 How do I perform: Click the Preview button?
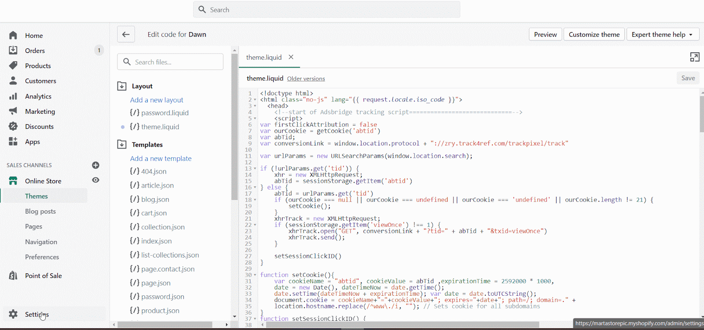tap(545, 34)
